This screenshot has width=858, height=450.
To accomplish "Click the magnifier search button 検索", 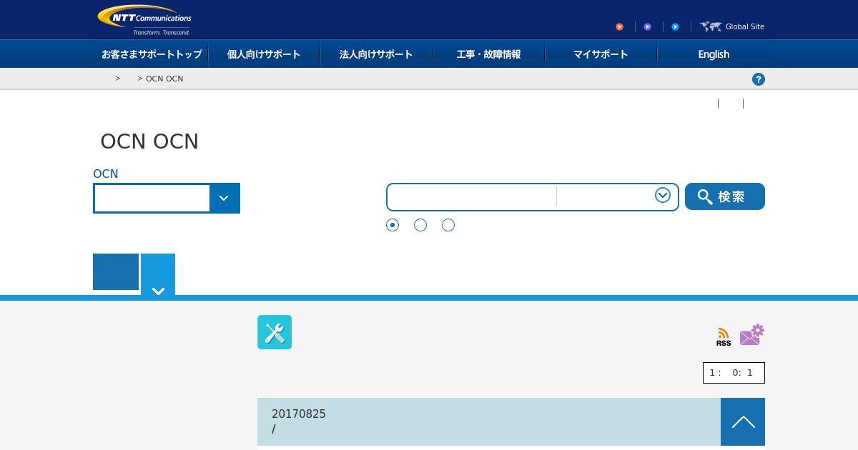I will coord(725,196).
